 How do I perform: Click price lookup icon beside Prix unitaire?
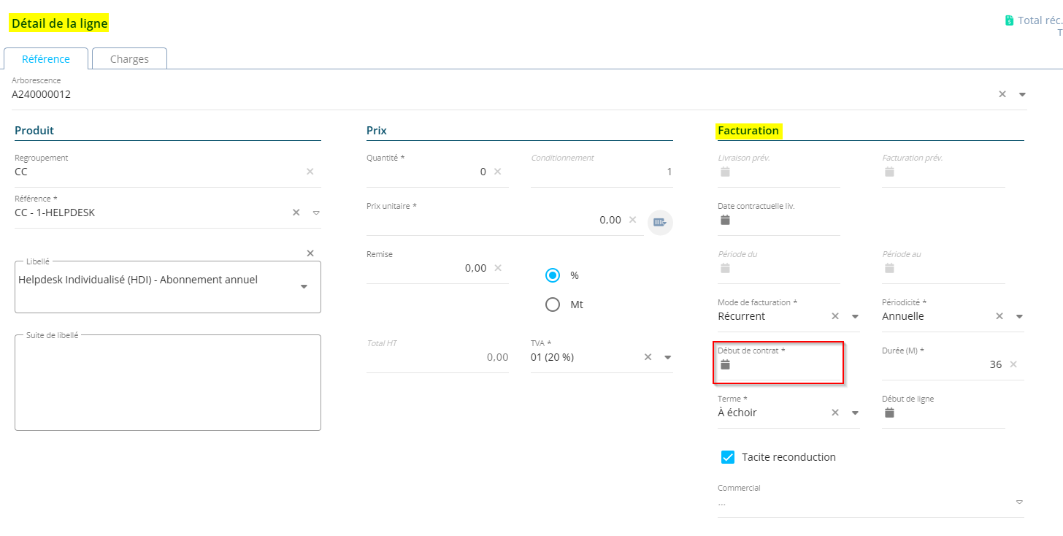pos(659,222)
